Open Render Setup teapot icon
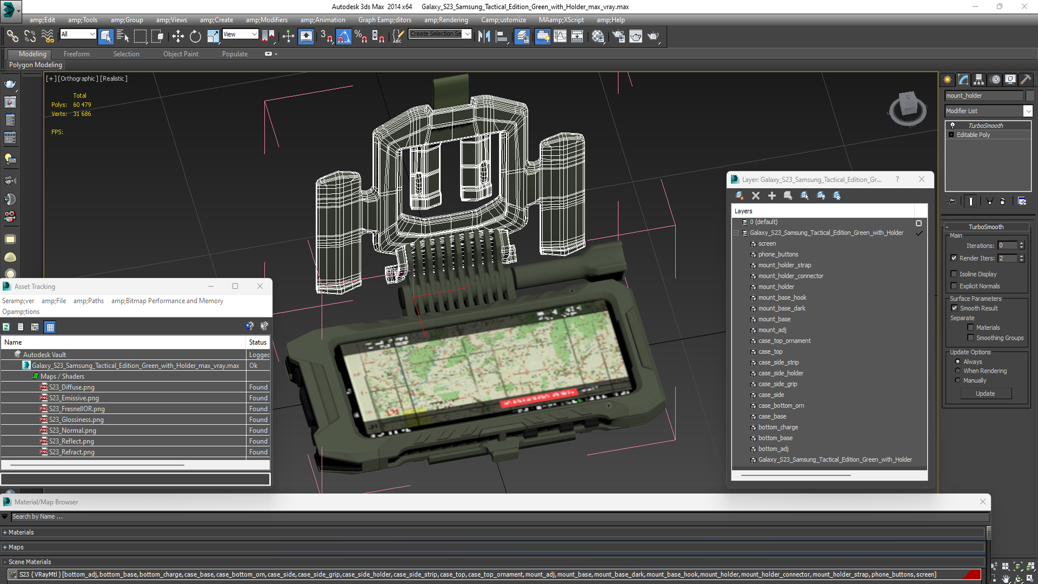Screen dimensions: 1038x584 618,36
